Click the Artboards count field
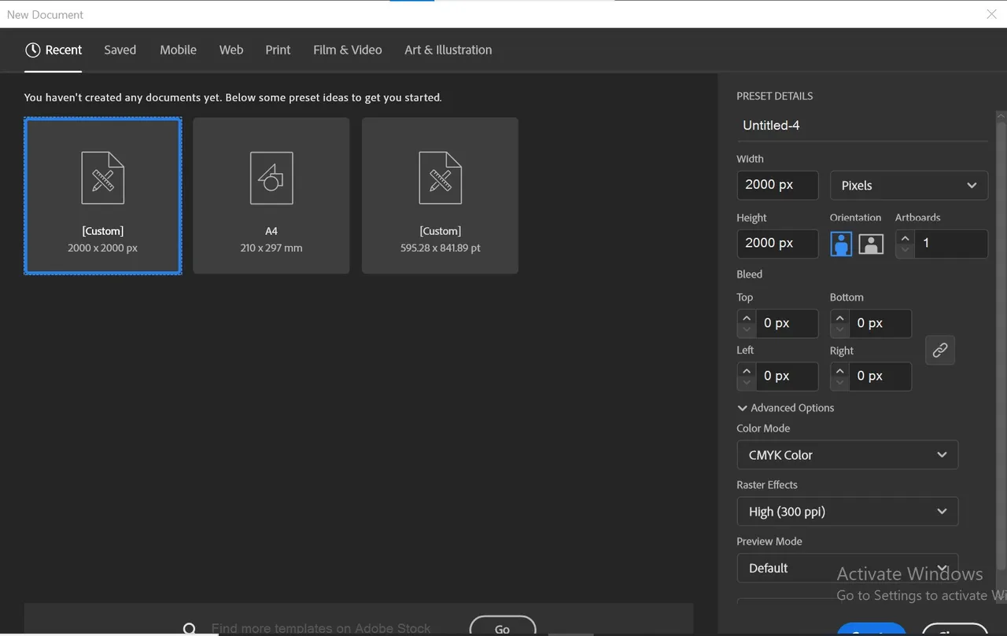The height and width of the screenshot is (636, 1007). coord(950,244)
